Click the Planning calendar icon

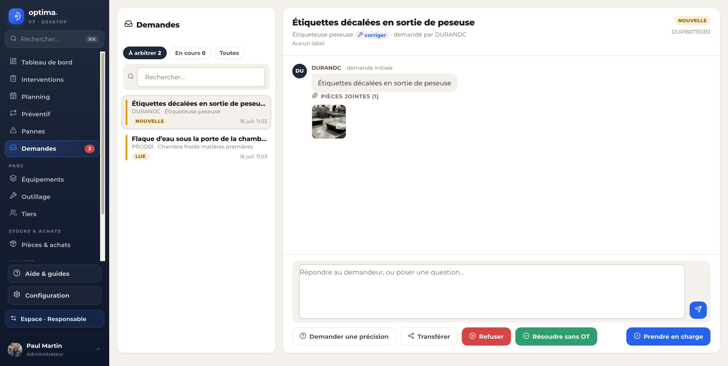pyautogui.click(x=13, y=96)
